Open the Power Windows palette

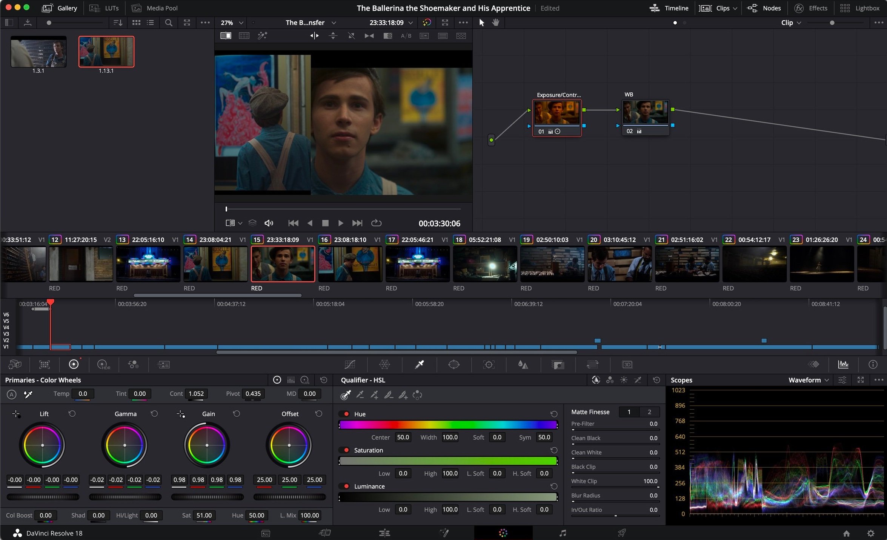(x=454, y=364)
